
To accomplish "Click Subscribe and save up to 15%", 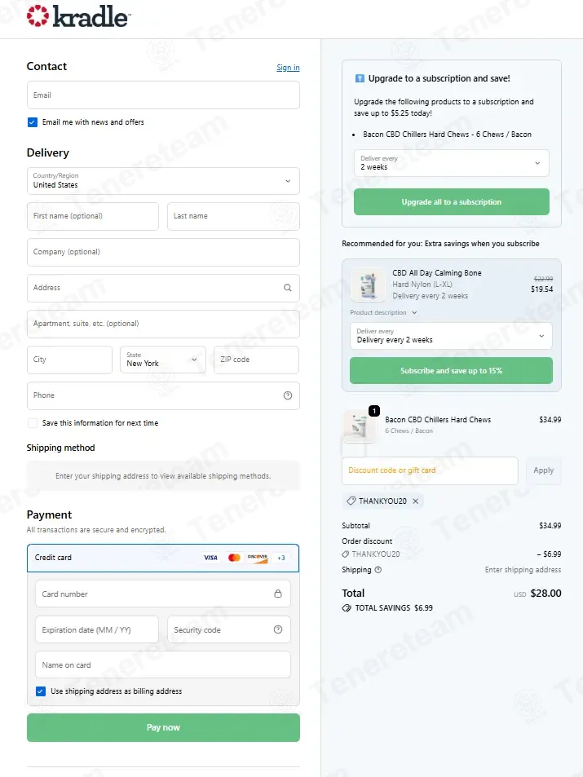I will pos(451,371).
